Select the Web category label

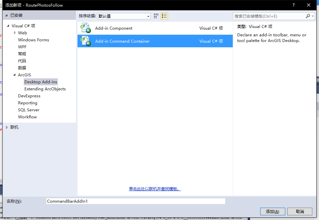click(22, 33)
